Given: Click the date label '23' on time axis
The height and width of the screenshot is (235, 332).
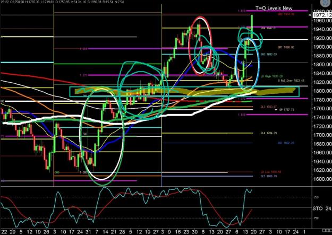Looking at the screenshot, I should click(186, 232).
